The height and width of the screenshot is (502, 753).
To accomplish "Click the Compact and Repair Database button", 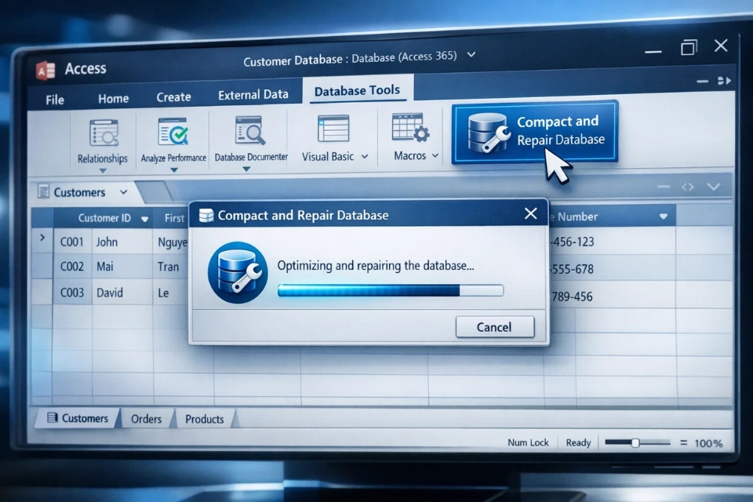I will coord(535,131).
